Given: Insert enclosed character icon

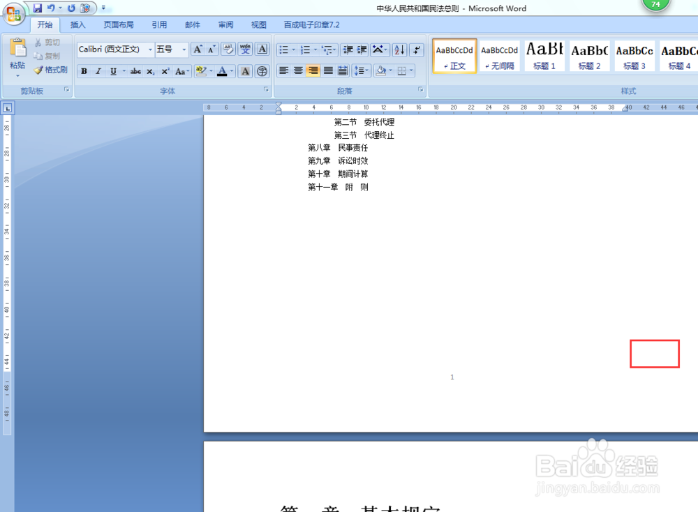Looking at the screenshot, I should (262, 71).
